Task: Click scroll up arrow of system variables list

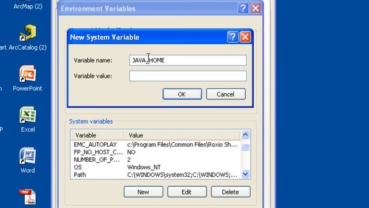Action: (246, 135)
